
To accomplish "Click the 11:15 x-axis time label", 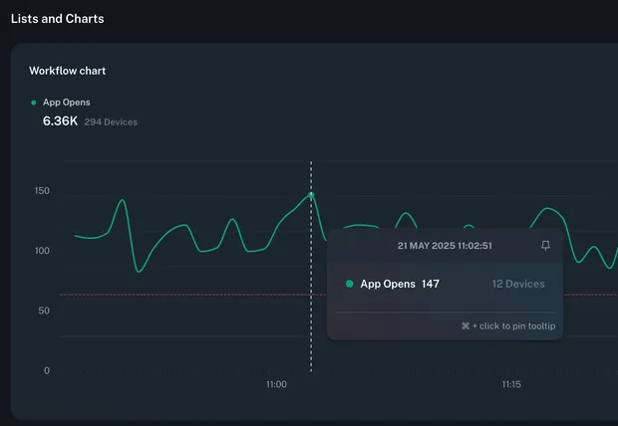I will tap(511, 384).
